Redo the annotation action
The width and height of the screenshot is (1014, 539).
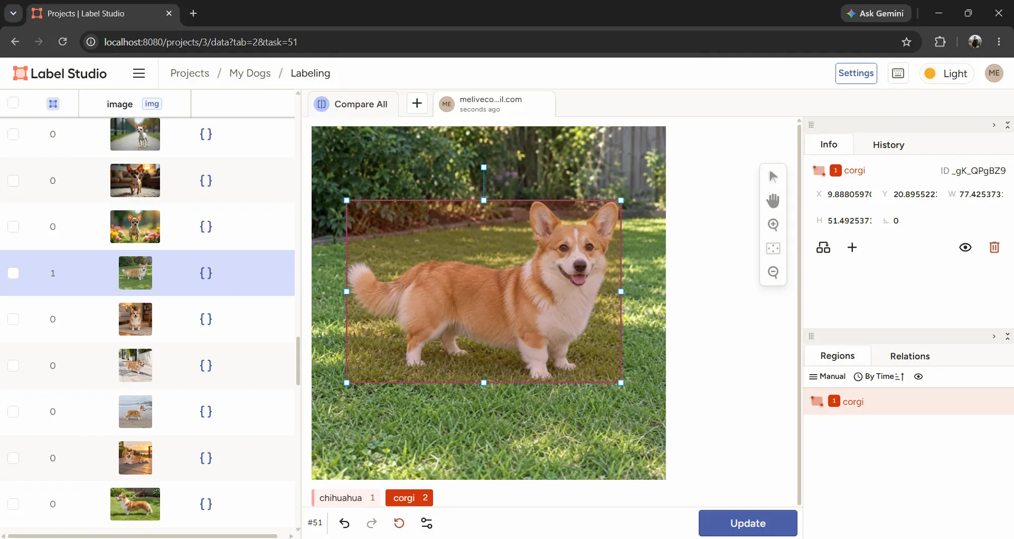[372, 523]
